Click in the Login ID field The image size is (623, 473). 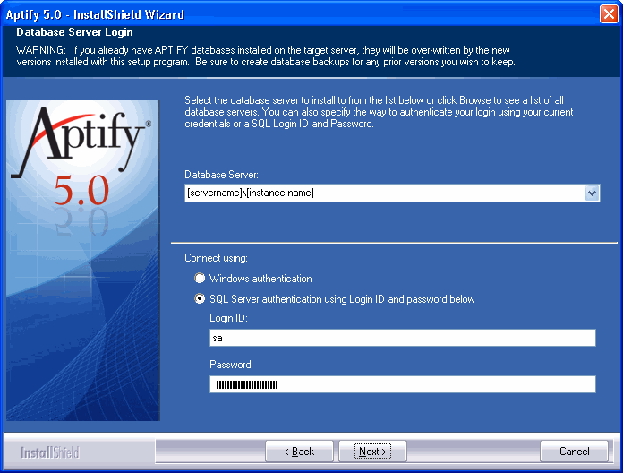[403, 338]
